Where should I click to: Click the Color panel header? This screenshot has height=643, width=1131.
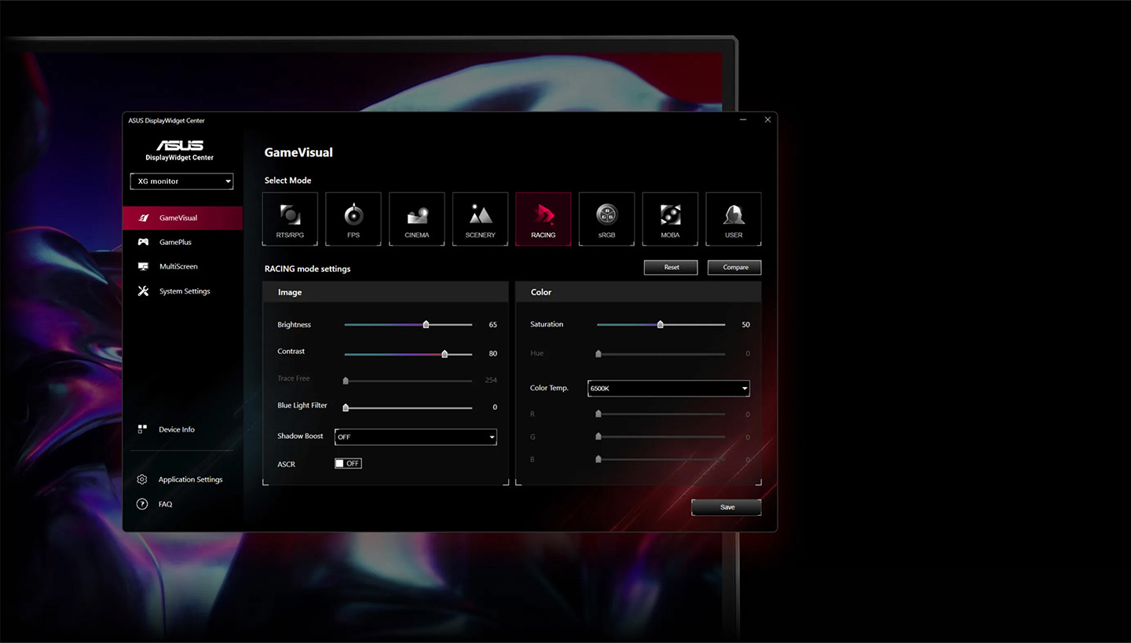639,292
